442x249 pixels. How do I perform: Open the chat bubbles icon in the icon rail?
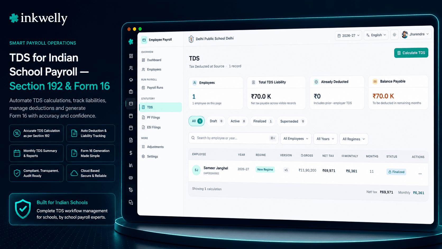pos(131,202)
